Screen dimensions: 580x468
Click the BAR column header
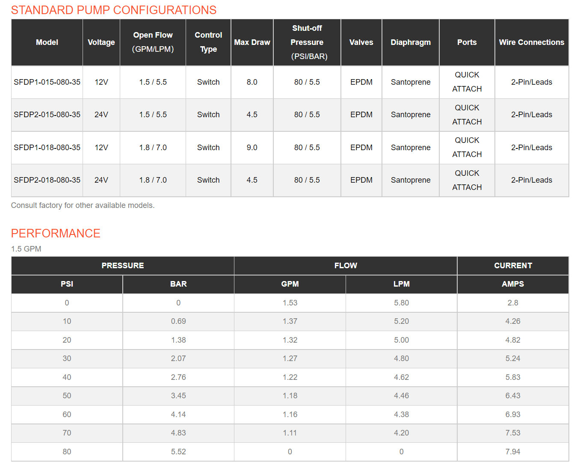(178, 284)
